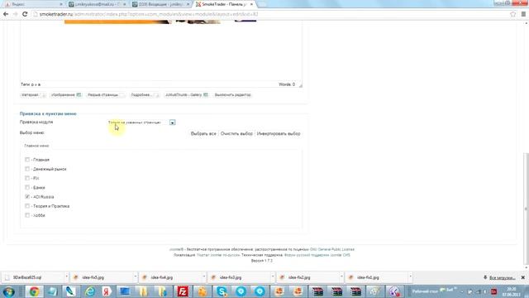529x298 pixels.
Task: Toggle editor with Выключить редактор
Action: (233, 95)
